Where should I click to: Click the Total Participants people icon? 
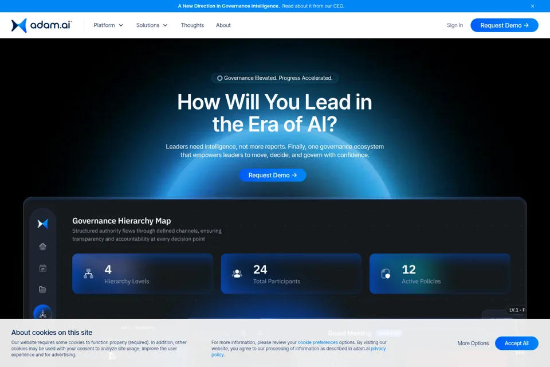point(237,274)
